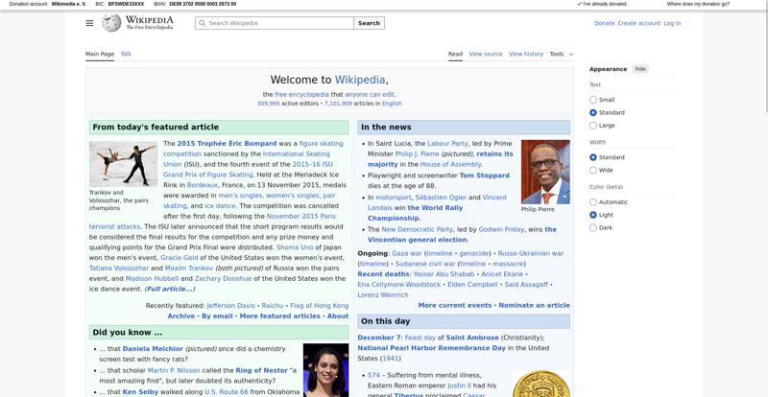Viewport: 768px width, 397px height.
Task: Open the Trankov and Volosozhar skating photo
Action: tap(123, 164)
